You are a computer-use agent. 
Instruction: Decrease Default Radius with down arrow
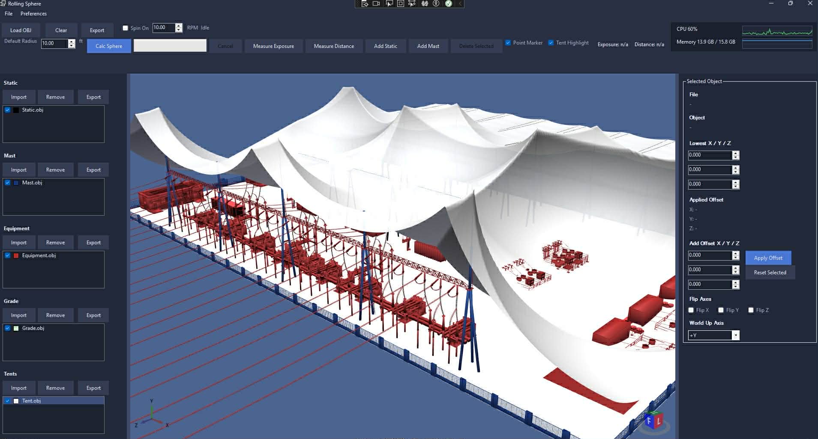point(72,45)
